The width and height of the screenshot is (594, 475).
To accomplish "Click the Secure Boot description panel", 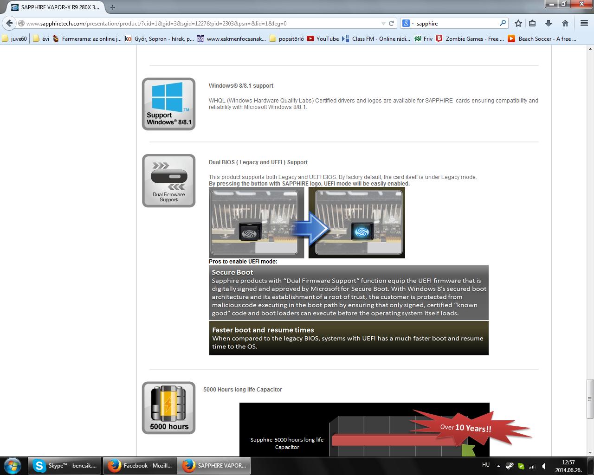I will pyautogui.click(x=349, y=292).
